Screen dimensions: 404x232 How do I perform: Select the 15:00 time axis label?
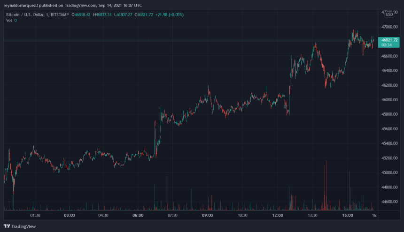pos(348,216)
